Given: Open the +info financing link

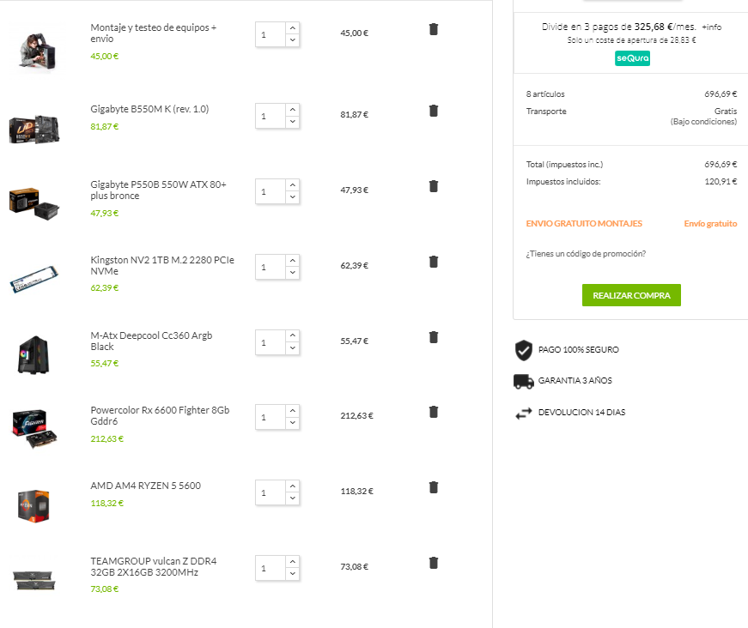Looking at the screenshot, I should click(711, 27).
